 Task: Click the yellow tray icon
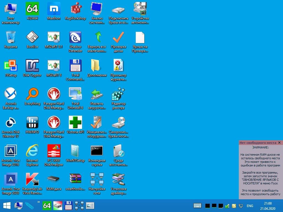tap(234, 206)
